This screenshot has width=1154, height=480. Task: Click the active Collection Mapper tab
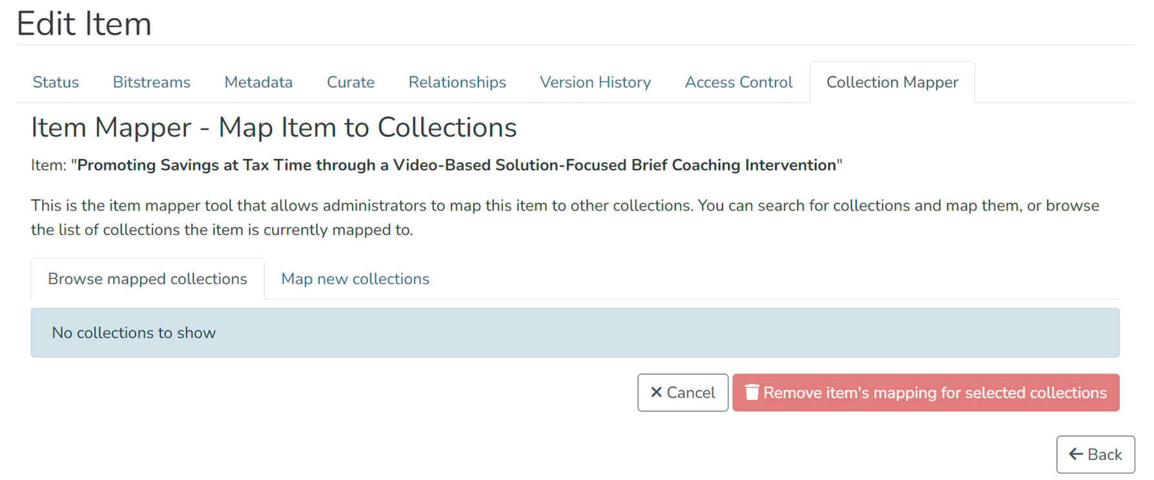point(892,82)
